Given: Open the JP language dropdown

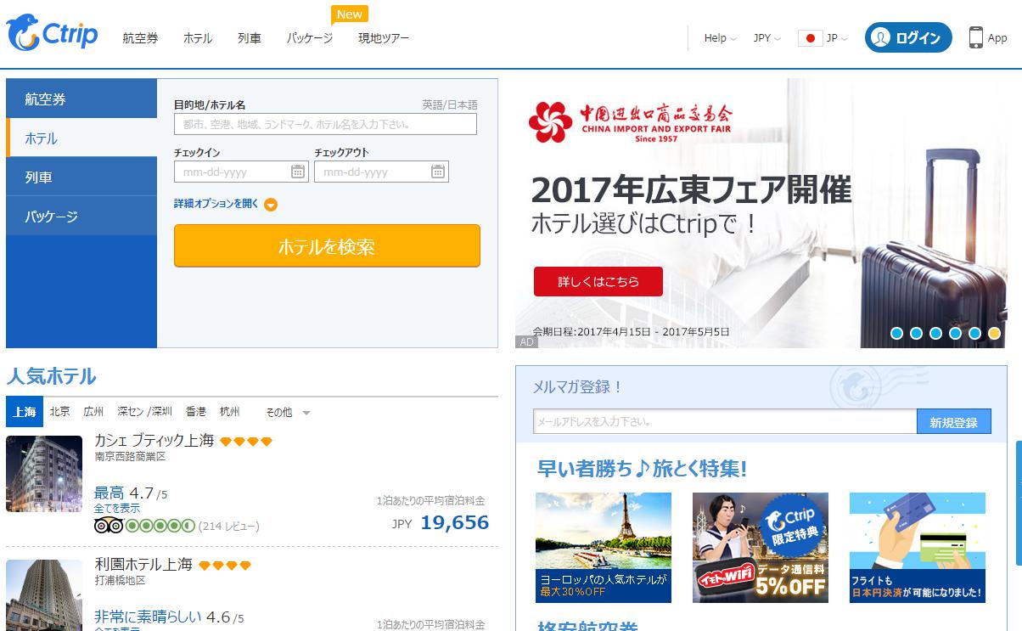Looking at the screenshot, I should [x=837, y=38].
